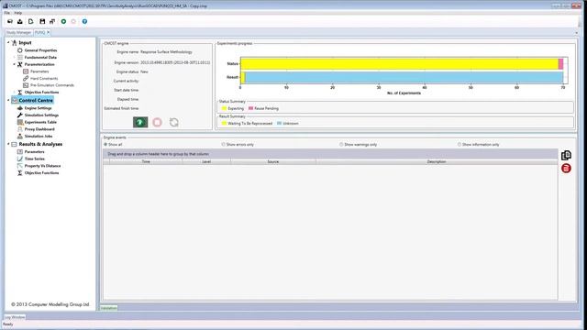
Task: Select Show errors only radio button
Action: point(223,145)
